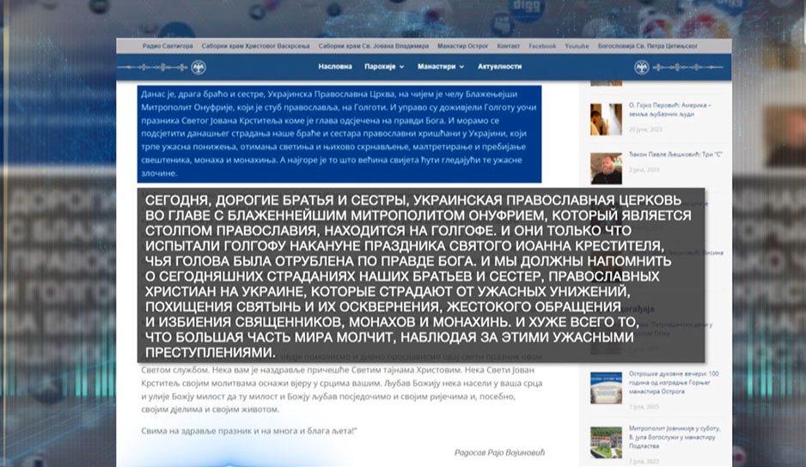Screen dimensions: 806x467
Task: Click the eagle crest logo right of Актуелности
Action: [x=641, y=67]
